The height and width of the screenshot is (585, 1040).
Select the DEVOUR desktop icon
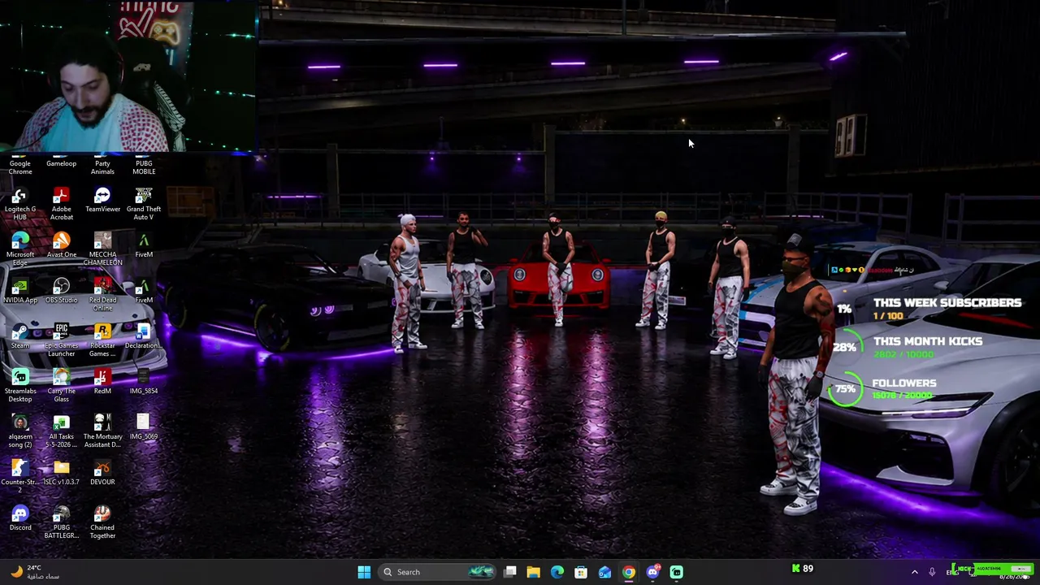click(x=102, y=473)
